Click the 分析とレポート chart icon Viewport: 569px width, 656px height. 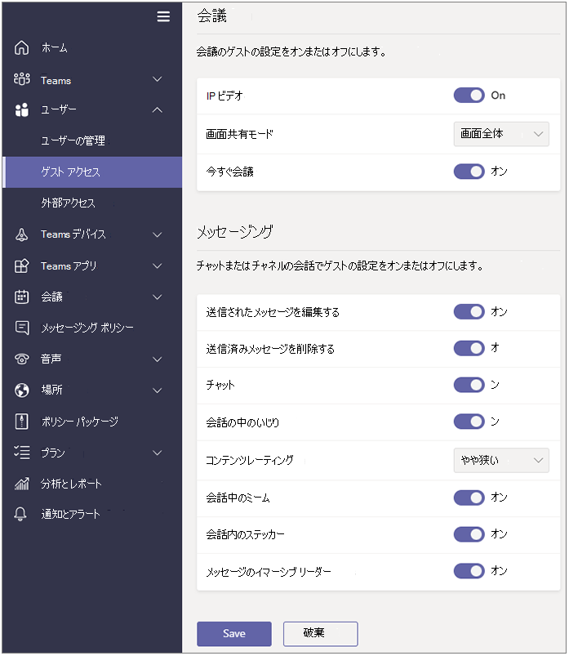point(22,484)
